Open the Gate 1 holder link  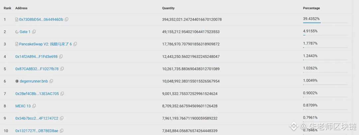25,32
